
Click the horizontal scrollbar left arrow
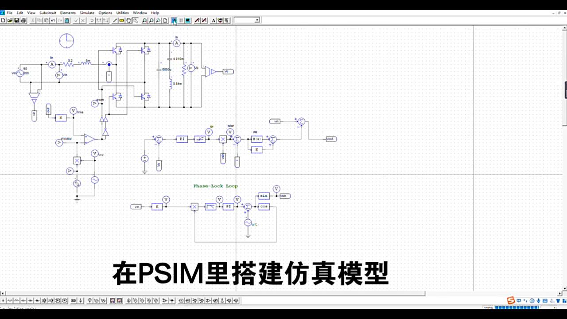[x=2, y=293]
